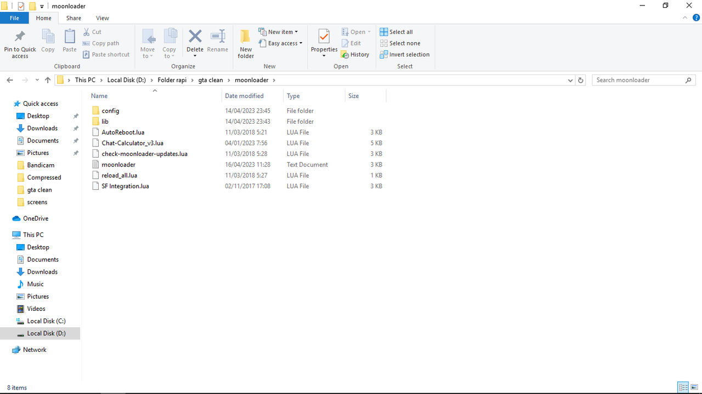Open recent locations dropdown arrow
Image resolution: width=702 pixels, height=394 pixels.
click(37, 80)
